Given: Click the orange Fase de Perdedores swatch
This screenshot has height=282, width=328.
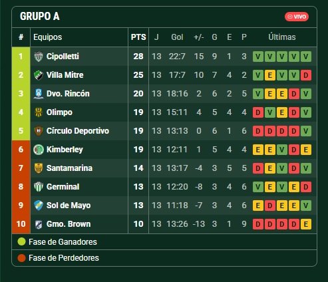Looking at the screenshot, I should click(x=21, y=258).
